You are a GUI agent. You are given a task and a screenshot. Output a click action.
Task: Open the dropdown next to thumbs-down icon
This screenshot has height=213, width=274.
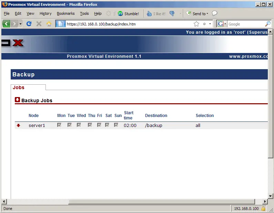pos(180,13)
